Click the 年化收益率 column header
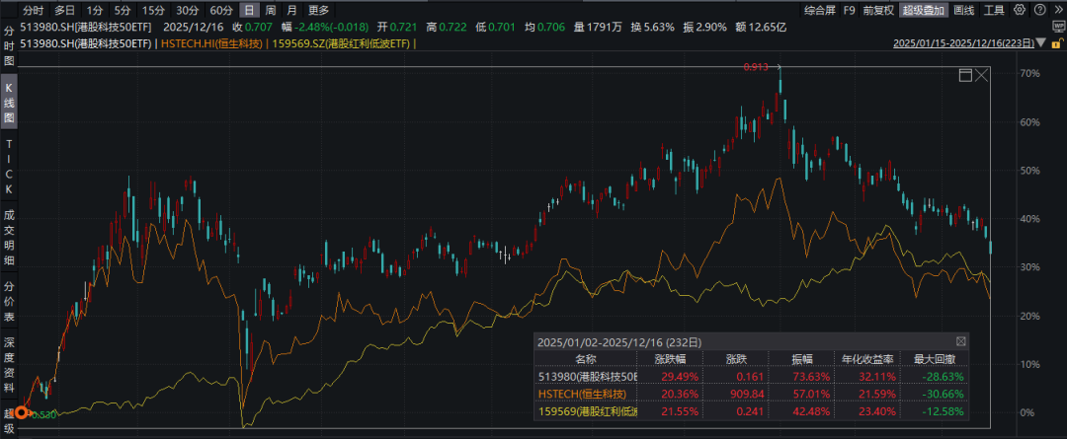Image resolution: width=1067 pixels, height=439 pixels. (x=866, y=359)
